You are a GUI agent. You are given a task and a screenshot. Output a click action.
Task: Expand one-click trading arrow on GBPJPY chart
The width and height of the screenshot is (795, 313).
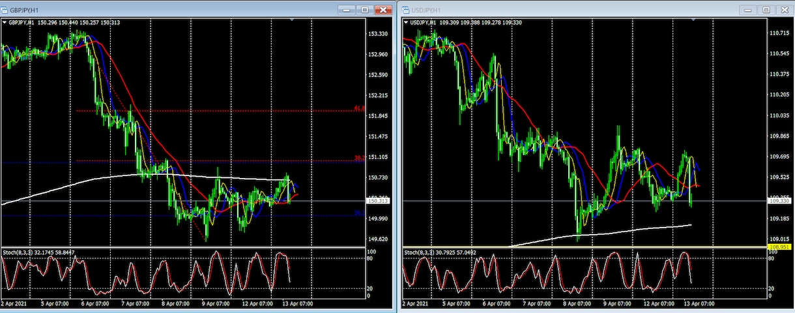[3, 22]
